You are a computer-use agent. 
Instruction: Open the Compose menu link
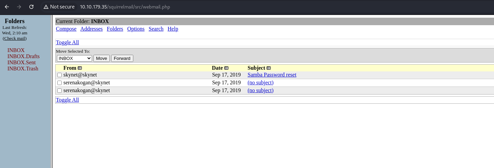tap(66, 29)
